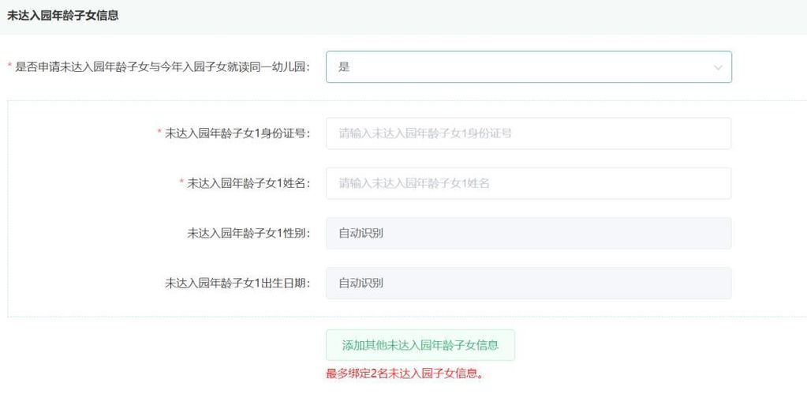Click the 子女1出生日期 auto-identify field
The image size is (807, 398).
[x=528, y=283]
